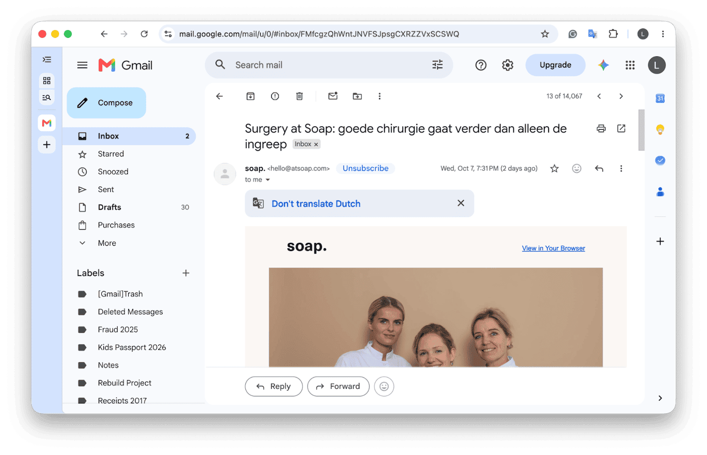This screenshot has height=455, width=707.
Task: Toggle the main menu hamburger
Action: tap(82, 65)
